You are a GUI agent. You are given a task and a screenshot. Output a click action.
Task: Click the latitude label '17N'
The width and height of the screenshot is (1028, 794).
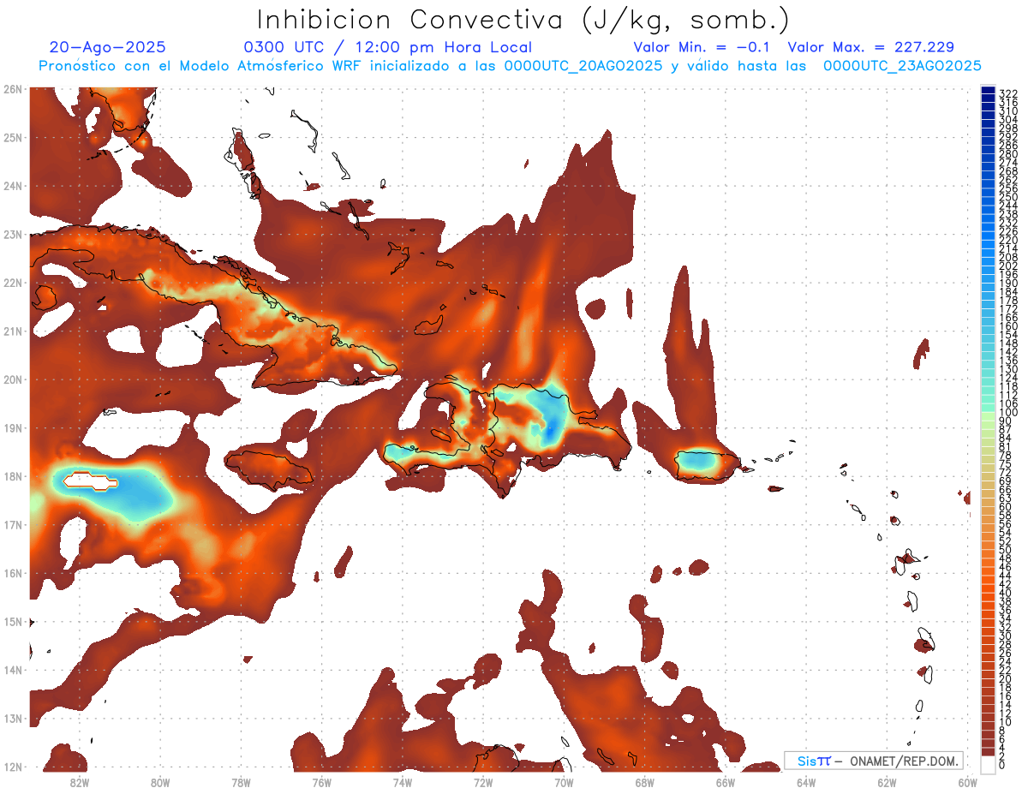pyautogui.click(x=12, y=524)
